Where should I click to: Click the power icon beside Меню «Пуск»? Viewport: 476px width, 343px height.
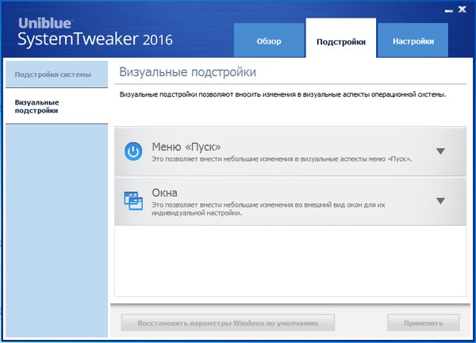tap(135, 151)
